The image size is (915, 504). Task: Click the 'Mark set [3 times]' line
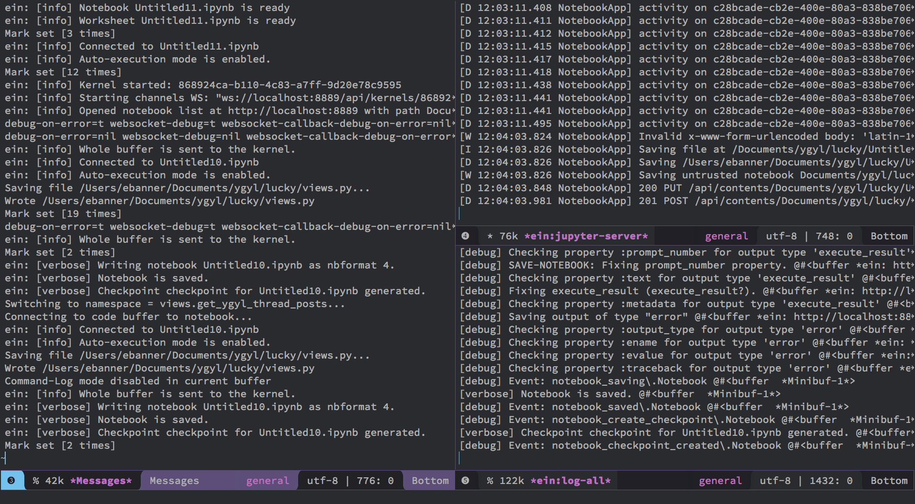tap(60, 33)
